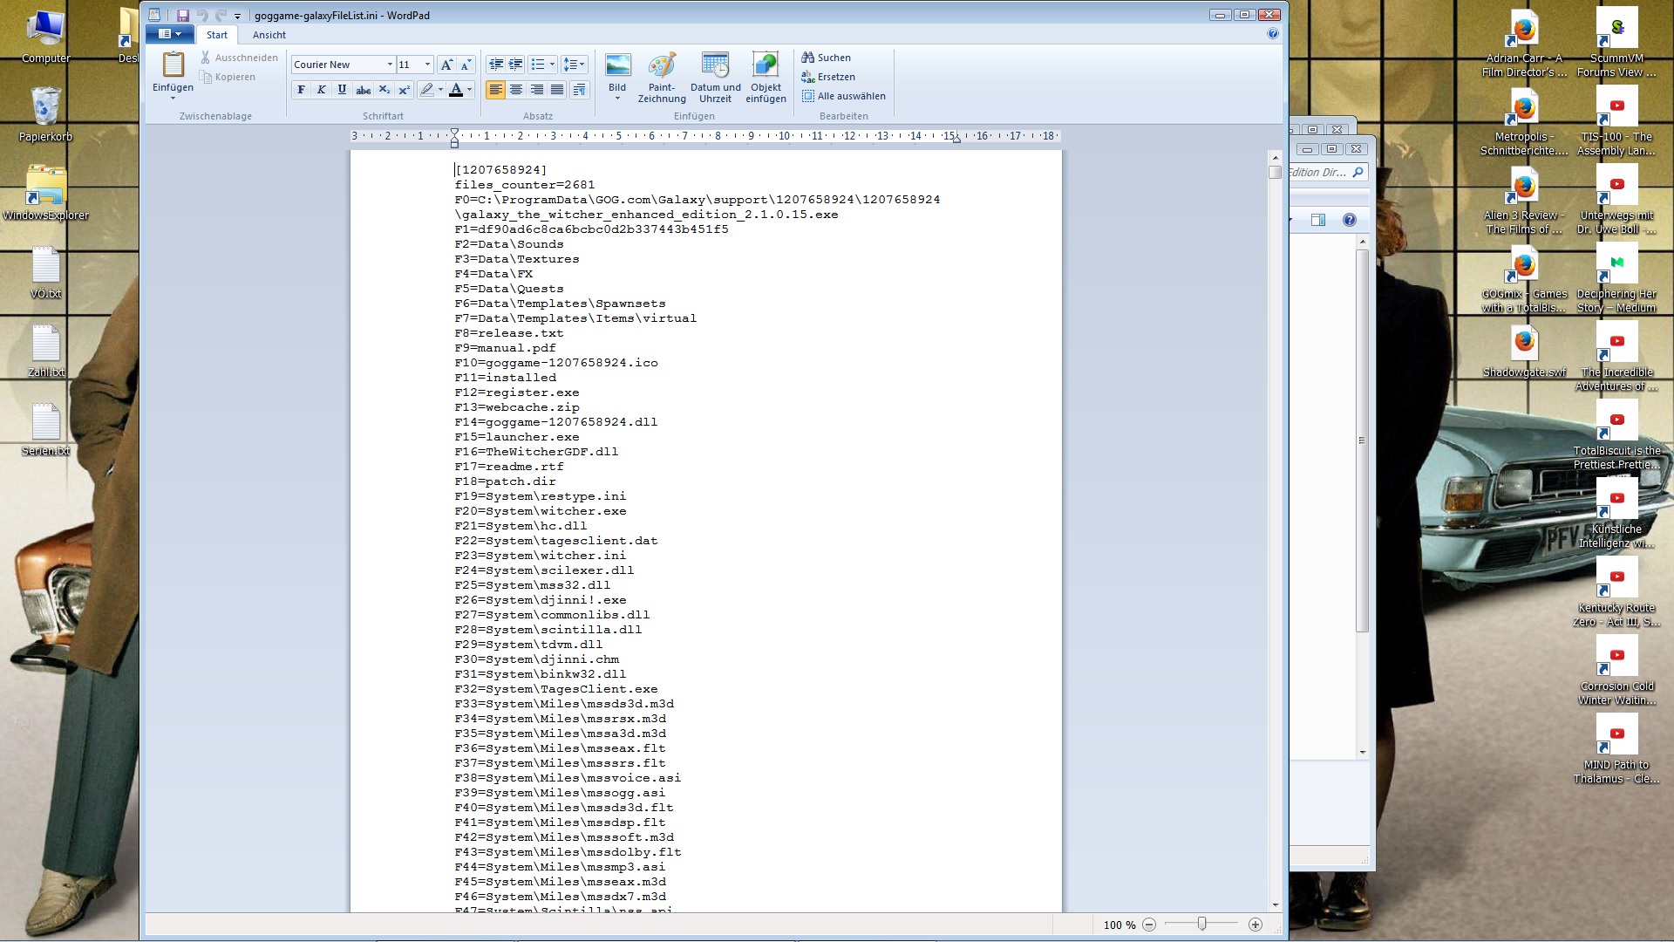Toggle superscript formatting
Image resolution: width=1674 pixels, height=942 pixels.
click(404, 90)
